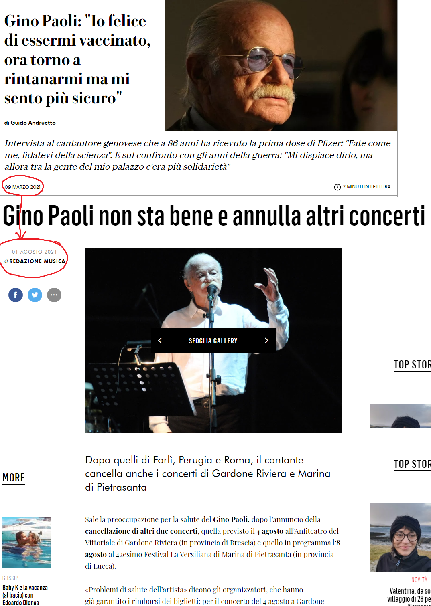This screenshot has height=606, width=431.
Task: Open the Sfoglia Gallery button
Action: click(x=213, y=341)
